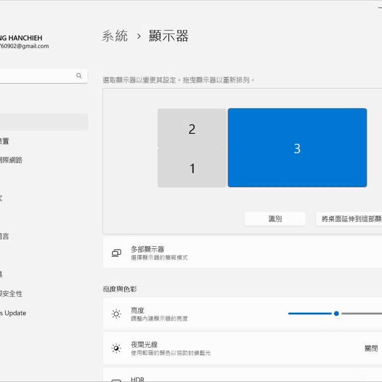Image resolution: width=382 pixels, height=382 pixels.
Task: Select display 2 in the arrangement diagram
Action: (192, 129)
